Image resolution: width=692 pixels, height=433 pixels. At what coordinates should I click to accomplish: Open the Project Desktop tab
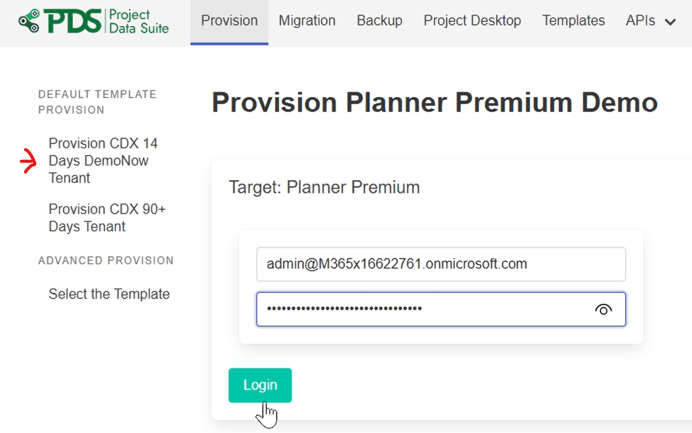pos(472,21)
